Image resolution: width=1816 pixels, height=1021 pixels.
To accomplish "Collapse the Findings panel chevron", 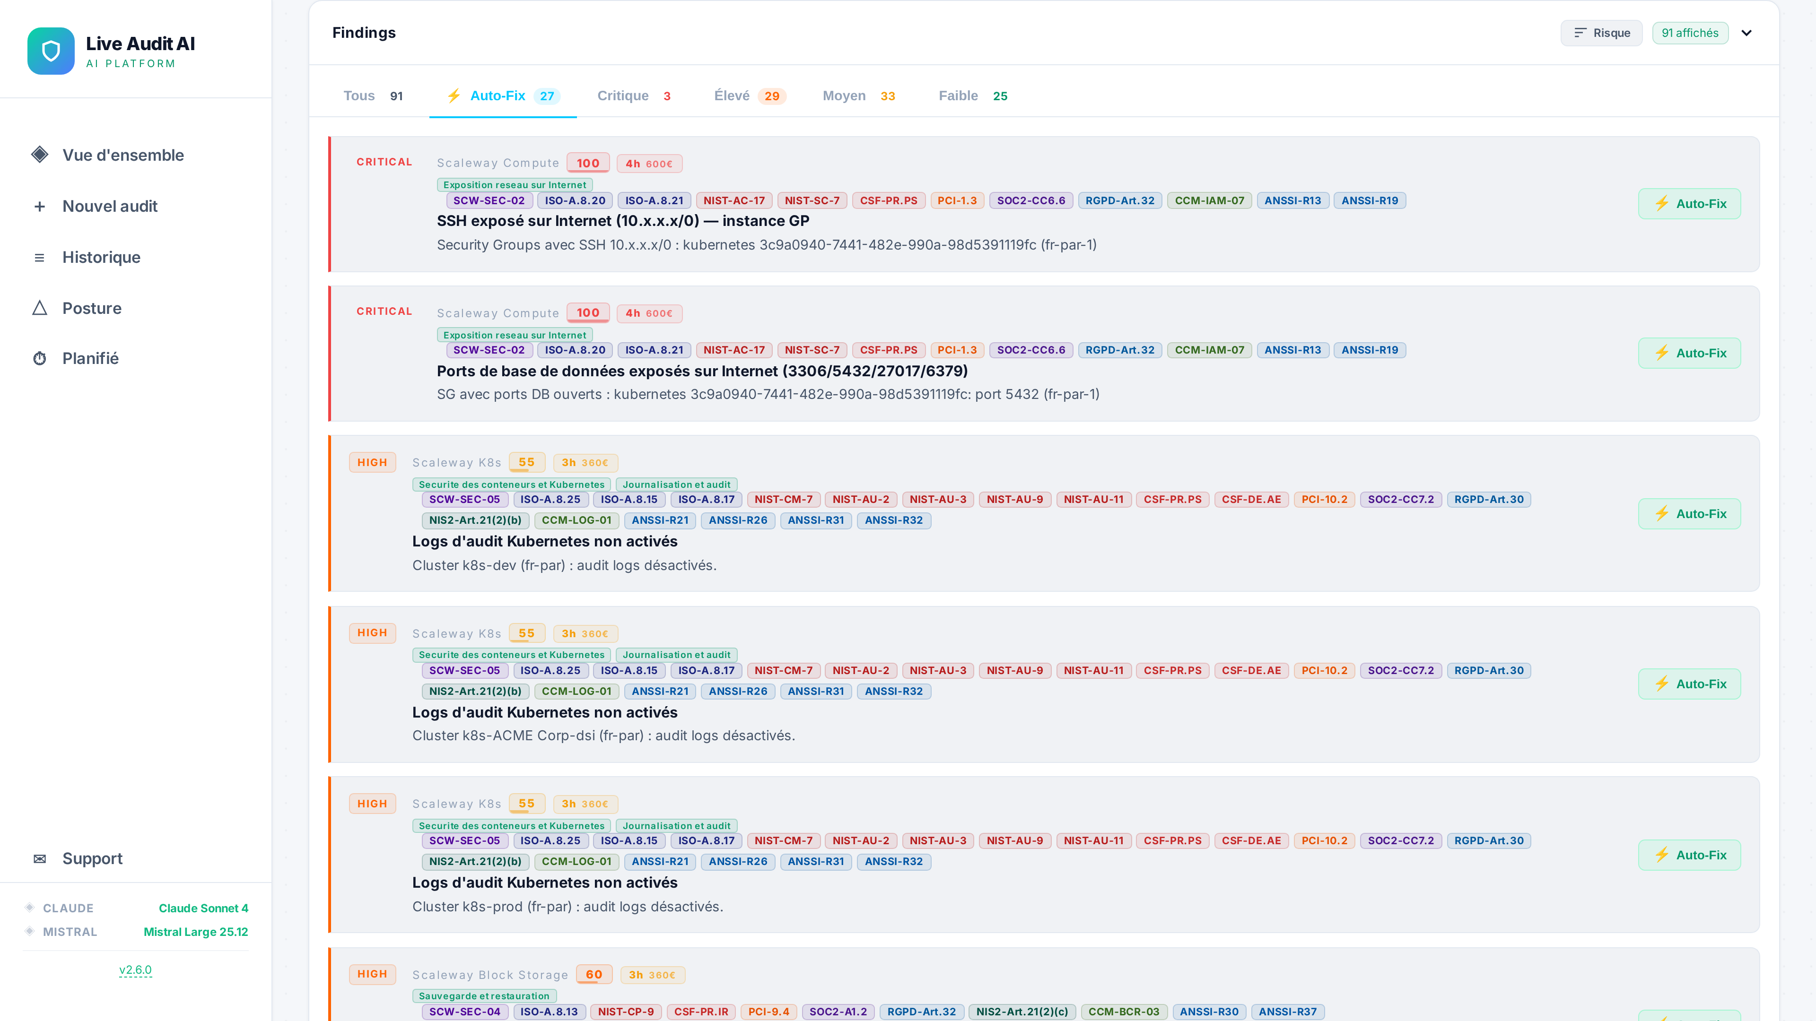I will 1746,33.
